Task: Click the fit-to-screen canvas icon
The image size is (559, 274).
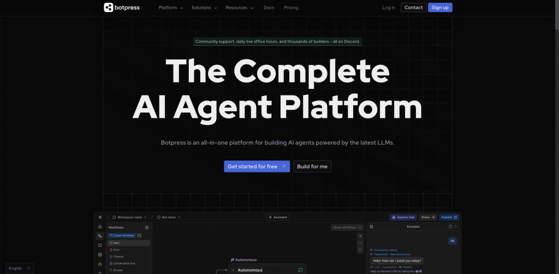Action: (x=360, y=250)
